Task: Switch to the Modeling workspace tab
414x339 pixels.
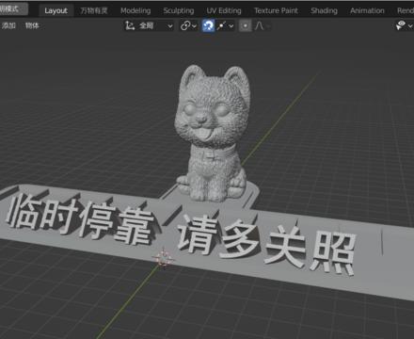Action: [x=135, y=11]
